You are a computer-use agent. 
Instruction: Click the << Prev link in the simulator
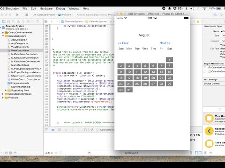click(123, 43)
